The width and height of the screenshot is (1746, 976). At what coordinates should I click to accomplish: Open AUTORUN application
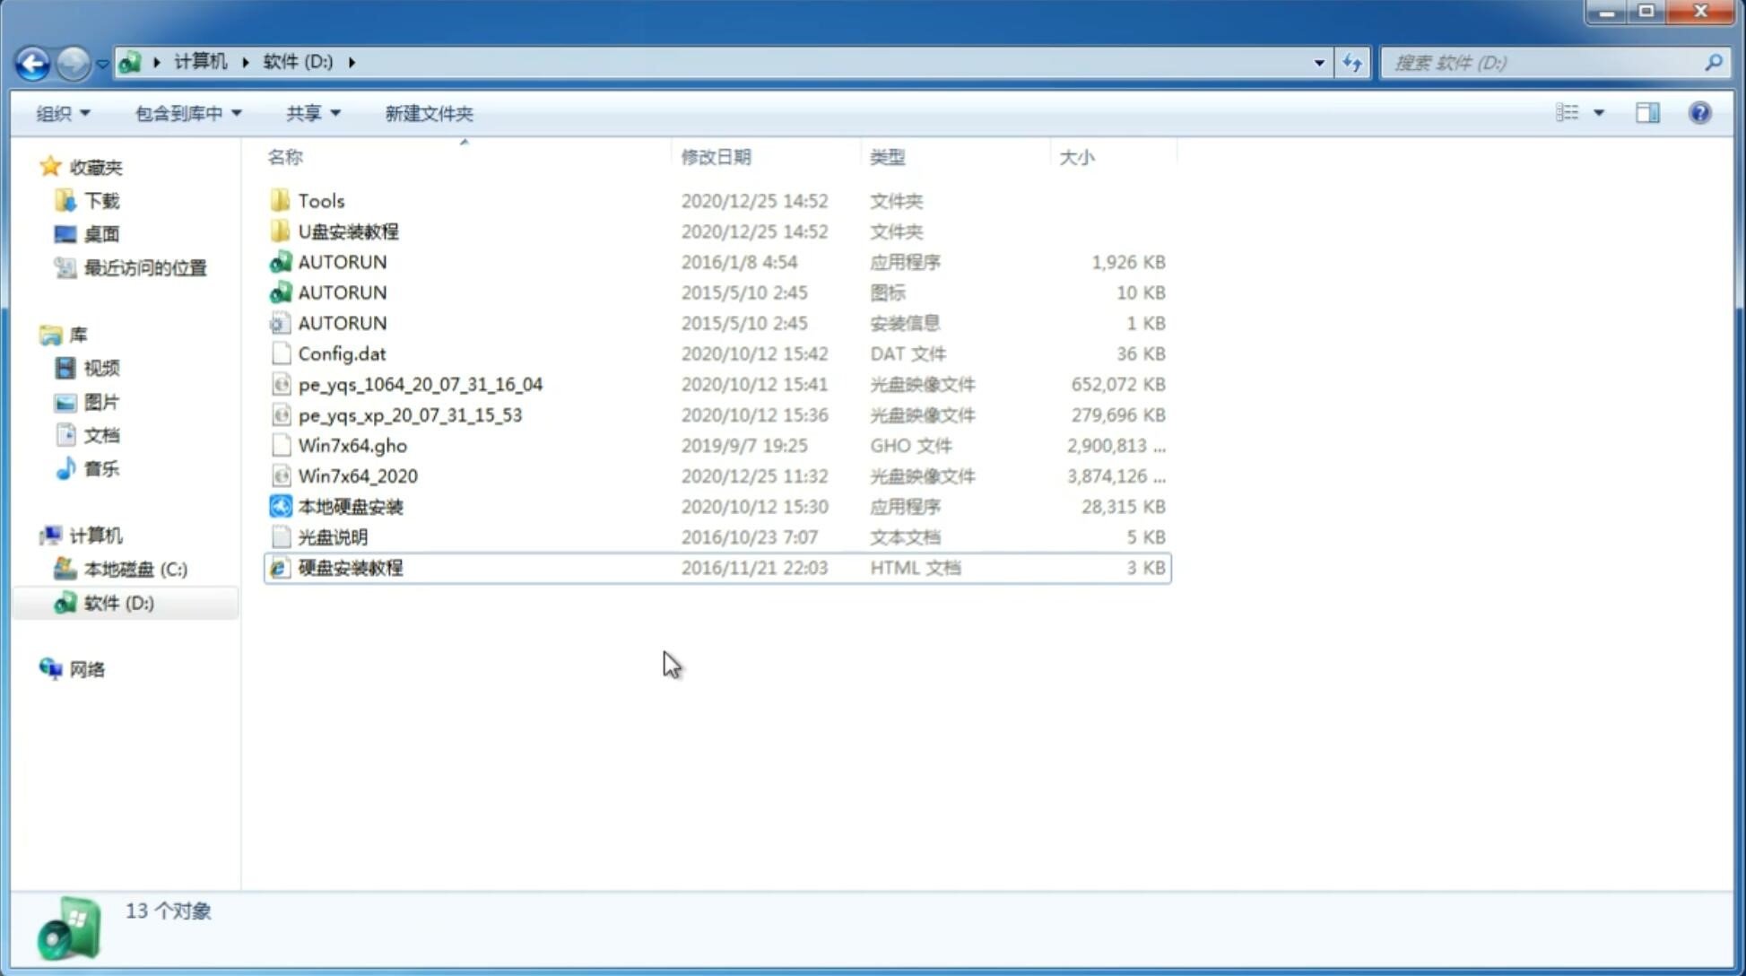point(343,261)
